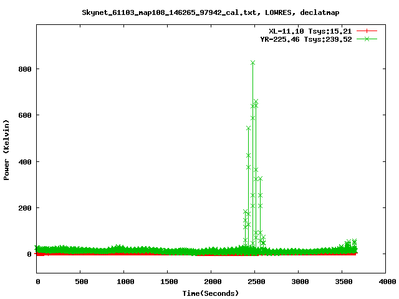Click the plot title with the Skynet filename
The height and width of the screenshot is (299, 399).
click(x=211, y=12)
